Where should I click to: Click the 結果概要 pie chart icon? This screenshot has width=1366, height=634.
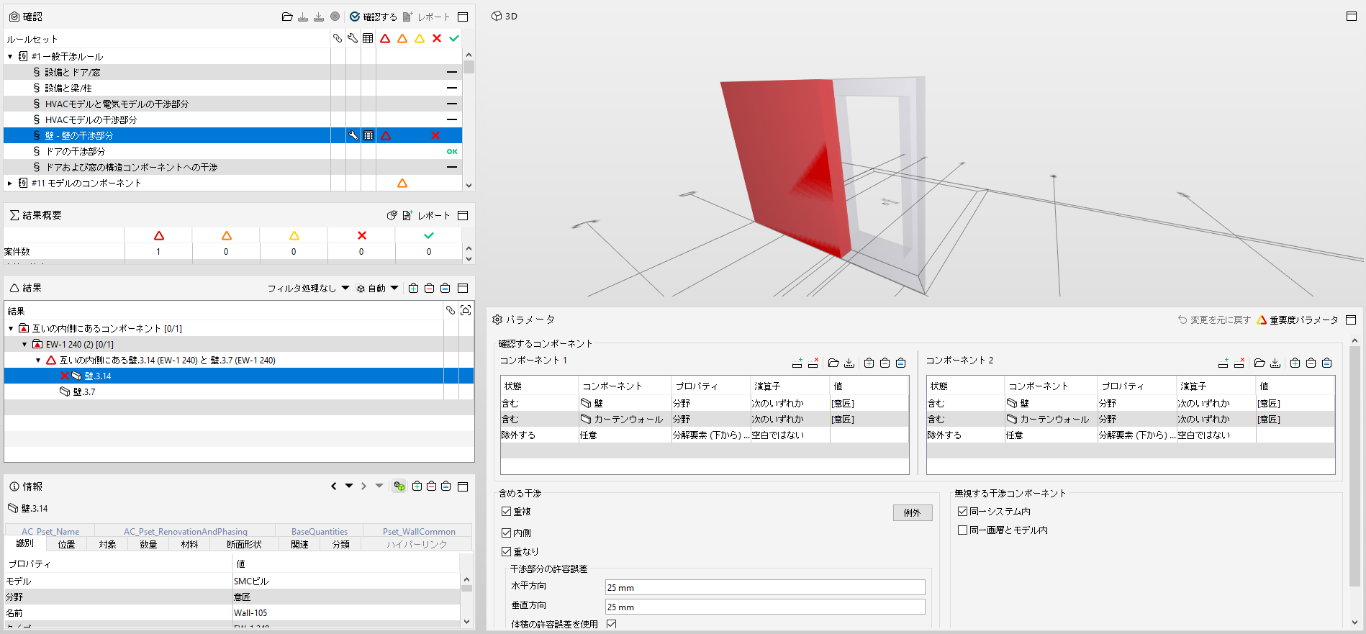click(392, 215)
